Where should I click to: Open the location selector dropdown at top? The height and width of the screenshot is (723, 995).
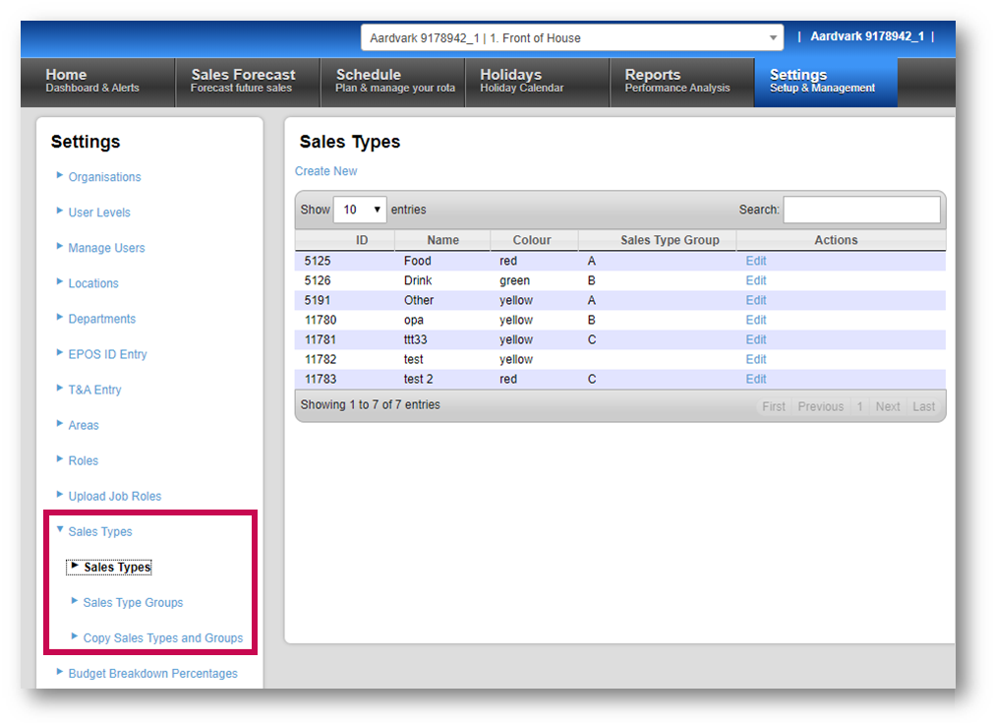coord(572,38)
